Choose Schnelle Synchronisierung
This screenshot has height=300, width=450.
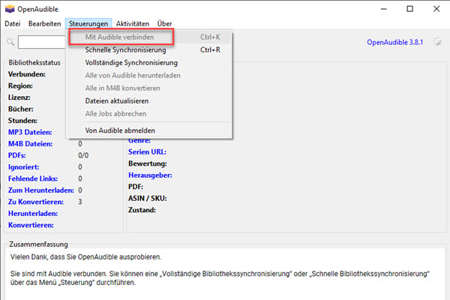click(148, 50)
